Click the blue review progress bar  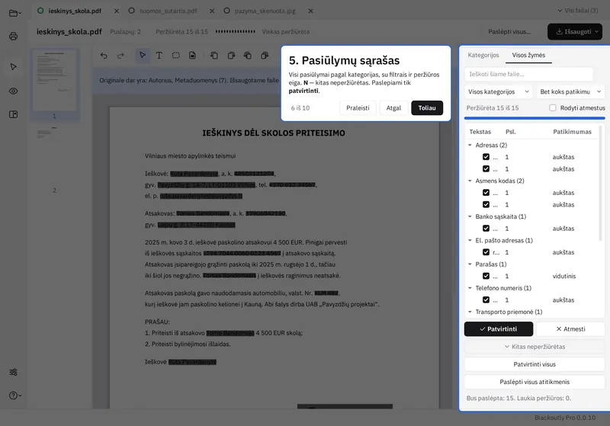click(x=535, y=118)
